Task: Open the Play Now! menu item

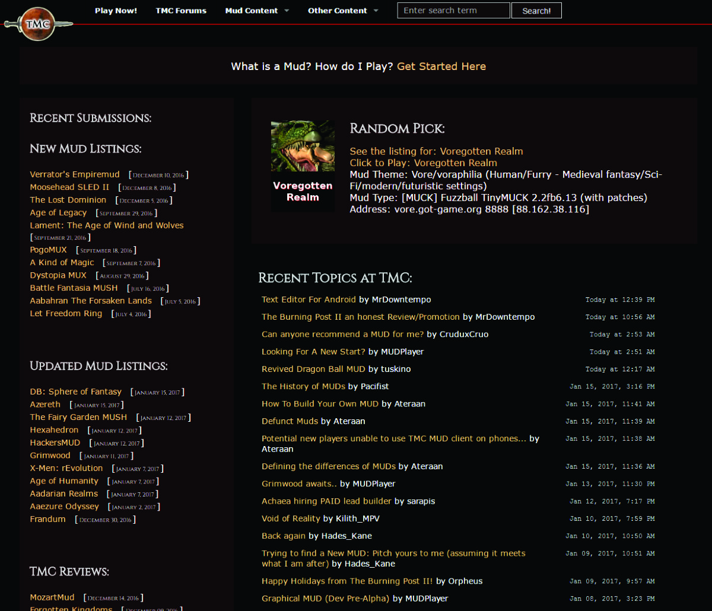Action: [x=116, y=10]
